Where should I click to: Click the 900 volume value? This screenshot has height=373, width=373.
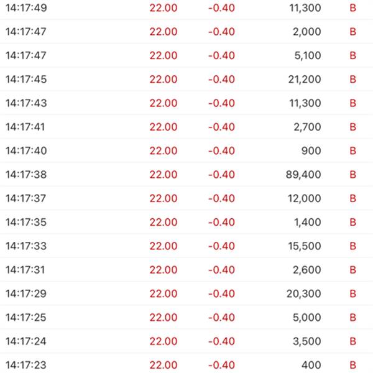[311, 150]
